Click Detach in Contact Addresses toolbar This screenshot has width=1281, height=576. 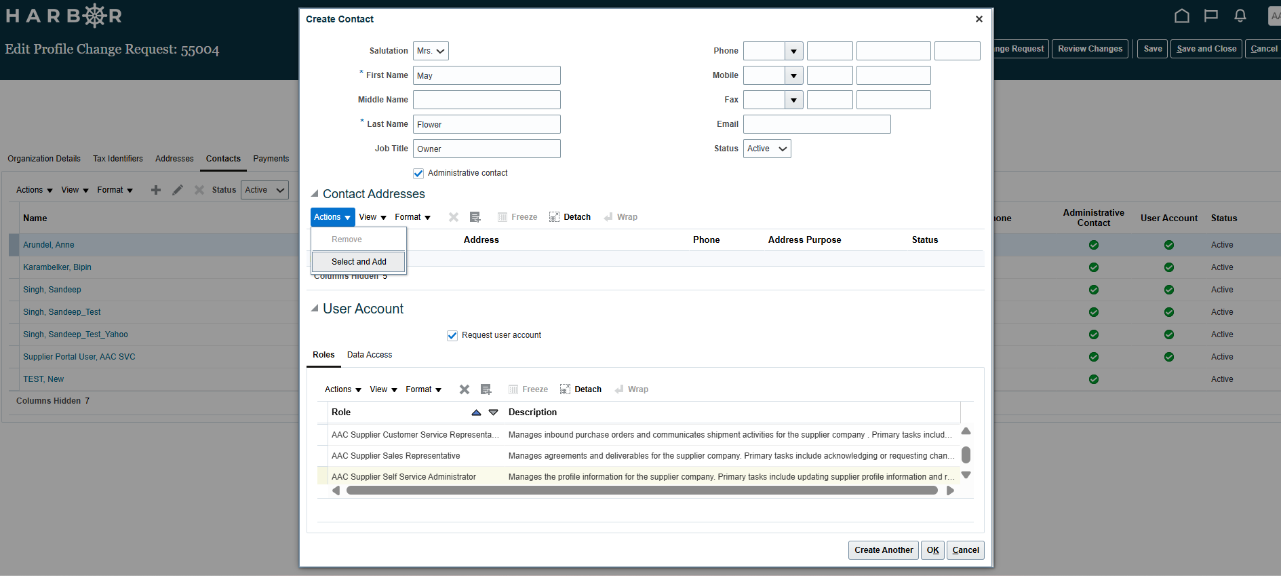tap(570, 217)
